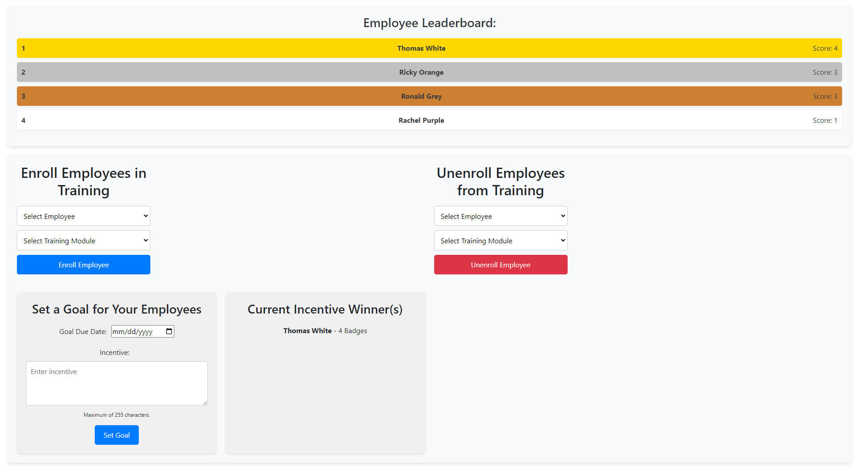
Task: Click the resize grip of the incentive textarea
Action: pyautogui.click(x=205, y=403)
